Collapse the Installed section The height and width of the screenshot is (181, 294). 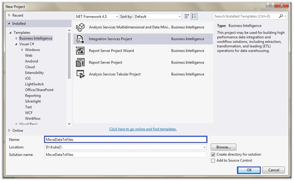(x=9, y=24)
